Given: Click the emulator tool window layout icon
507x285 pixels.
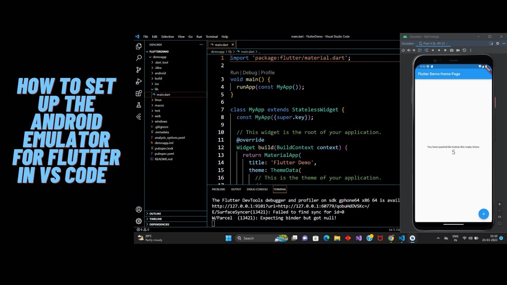Looking at the screenshot, I should tap(491, 44).
